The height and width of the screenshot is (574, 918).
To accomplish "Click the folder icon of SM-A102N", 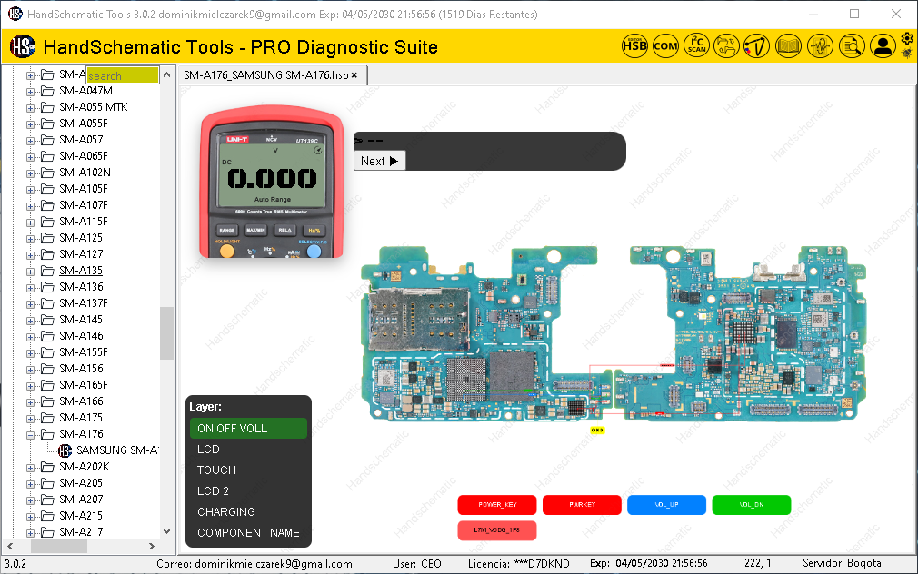I will pyautogui.click(x=47, y=173).
